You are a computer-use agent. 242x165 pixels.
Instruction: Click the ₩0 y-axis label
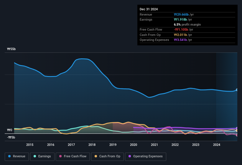click(9, 130)
